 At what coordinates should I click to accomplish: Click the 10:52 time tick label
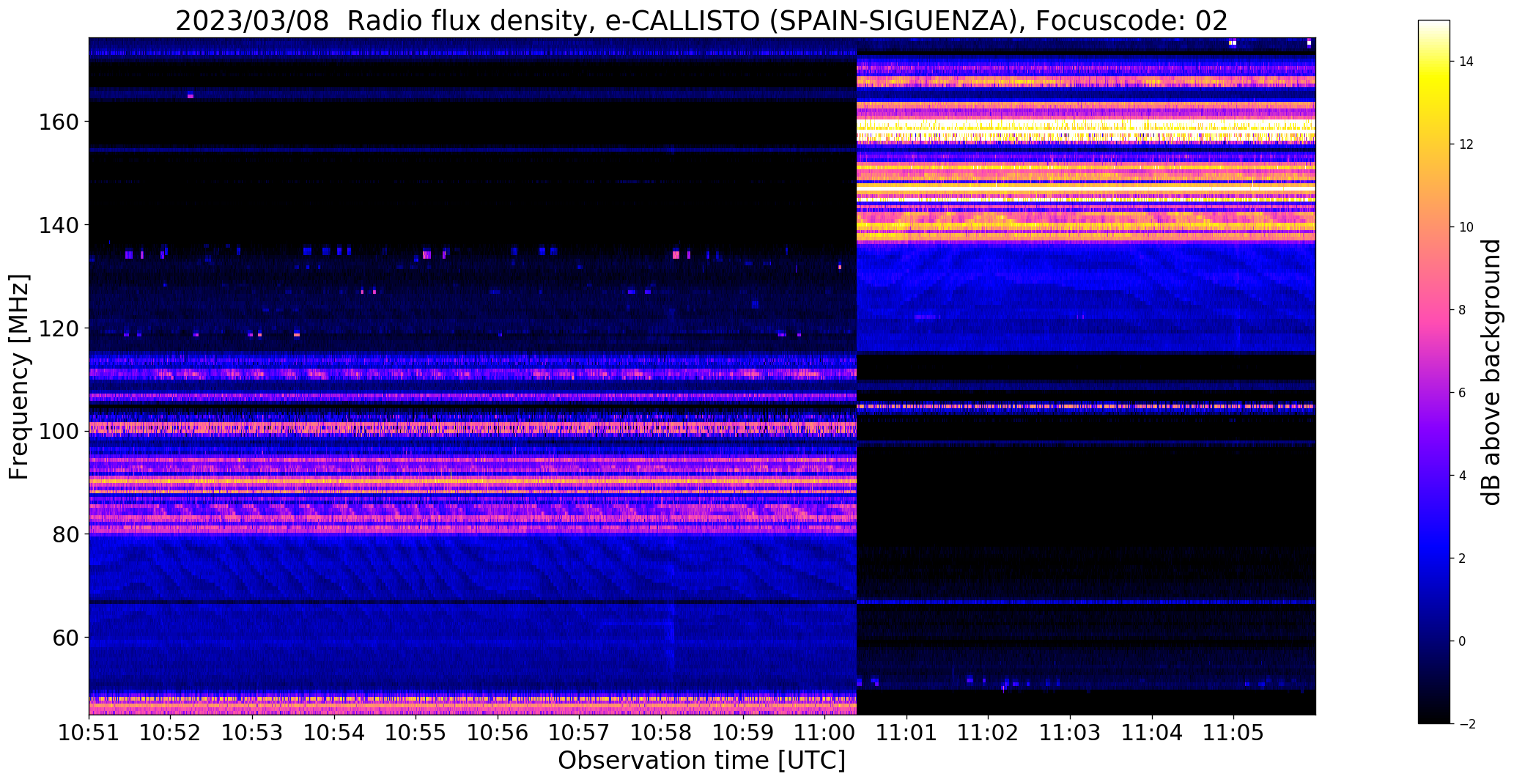pyautogui.click(x=171, y=734)
